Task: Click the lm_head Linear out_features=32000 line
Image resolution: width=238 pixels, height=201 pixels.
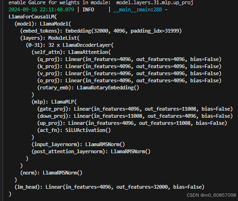Action: pyautogui.click(x=109, y=187)
